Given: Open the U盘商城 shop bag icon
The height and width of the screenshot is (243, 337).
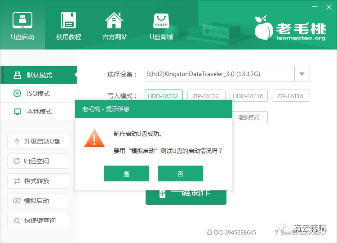Looking at the screenshot, I should click(x=161, y=21).
